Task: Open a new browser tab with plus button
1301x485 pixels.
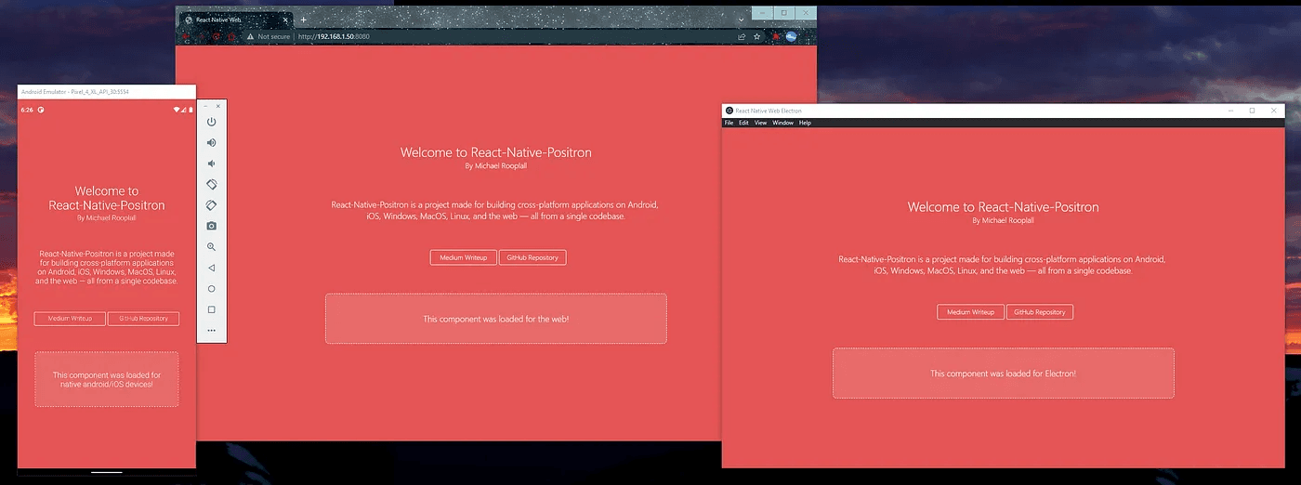Action: point(303,20)
